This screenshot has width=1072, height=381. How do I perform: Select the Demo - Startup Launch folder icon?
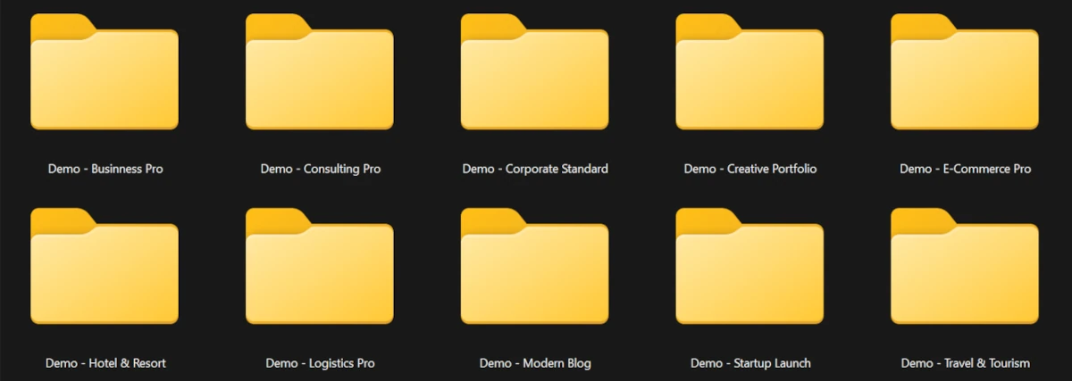point(750,266)
